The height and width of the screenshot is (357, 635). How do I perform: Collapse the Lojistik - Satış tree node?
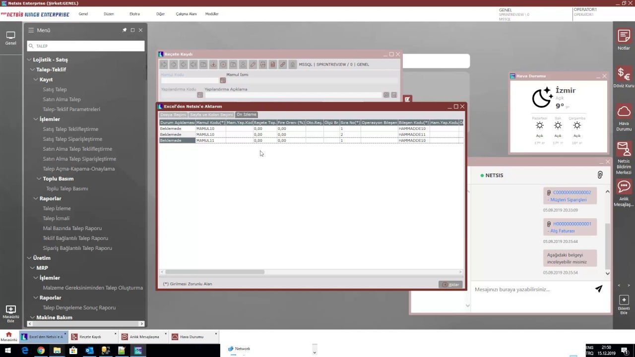[x=29, y=59]
